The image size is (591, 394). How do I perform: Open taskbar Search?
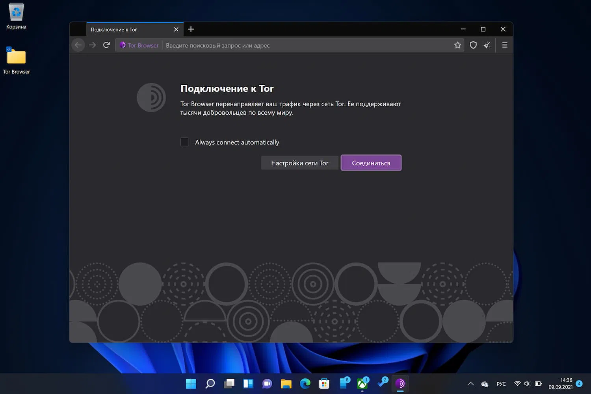tap(210, 384)
